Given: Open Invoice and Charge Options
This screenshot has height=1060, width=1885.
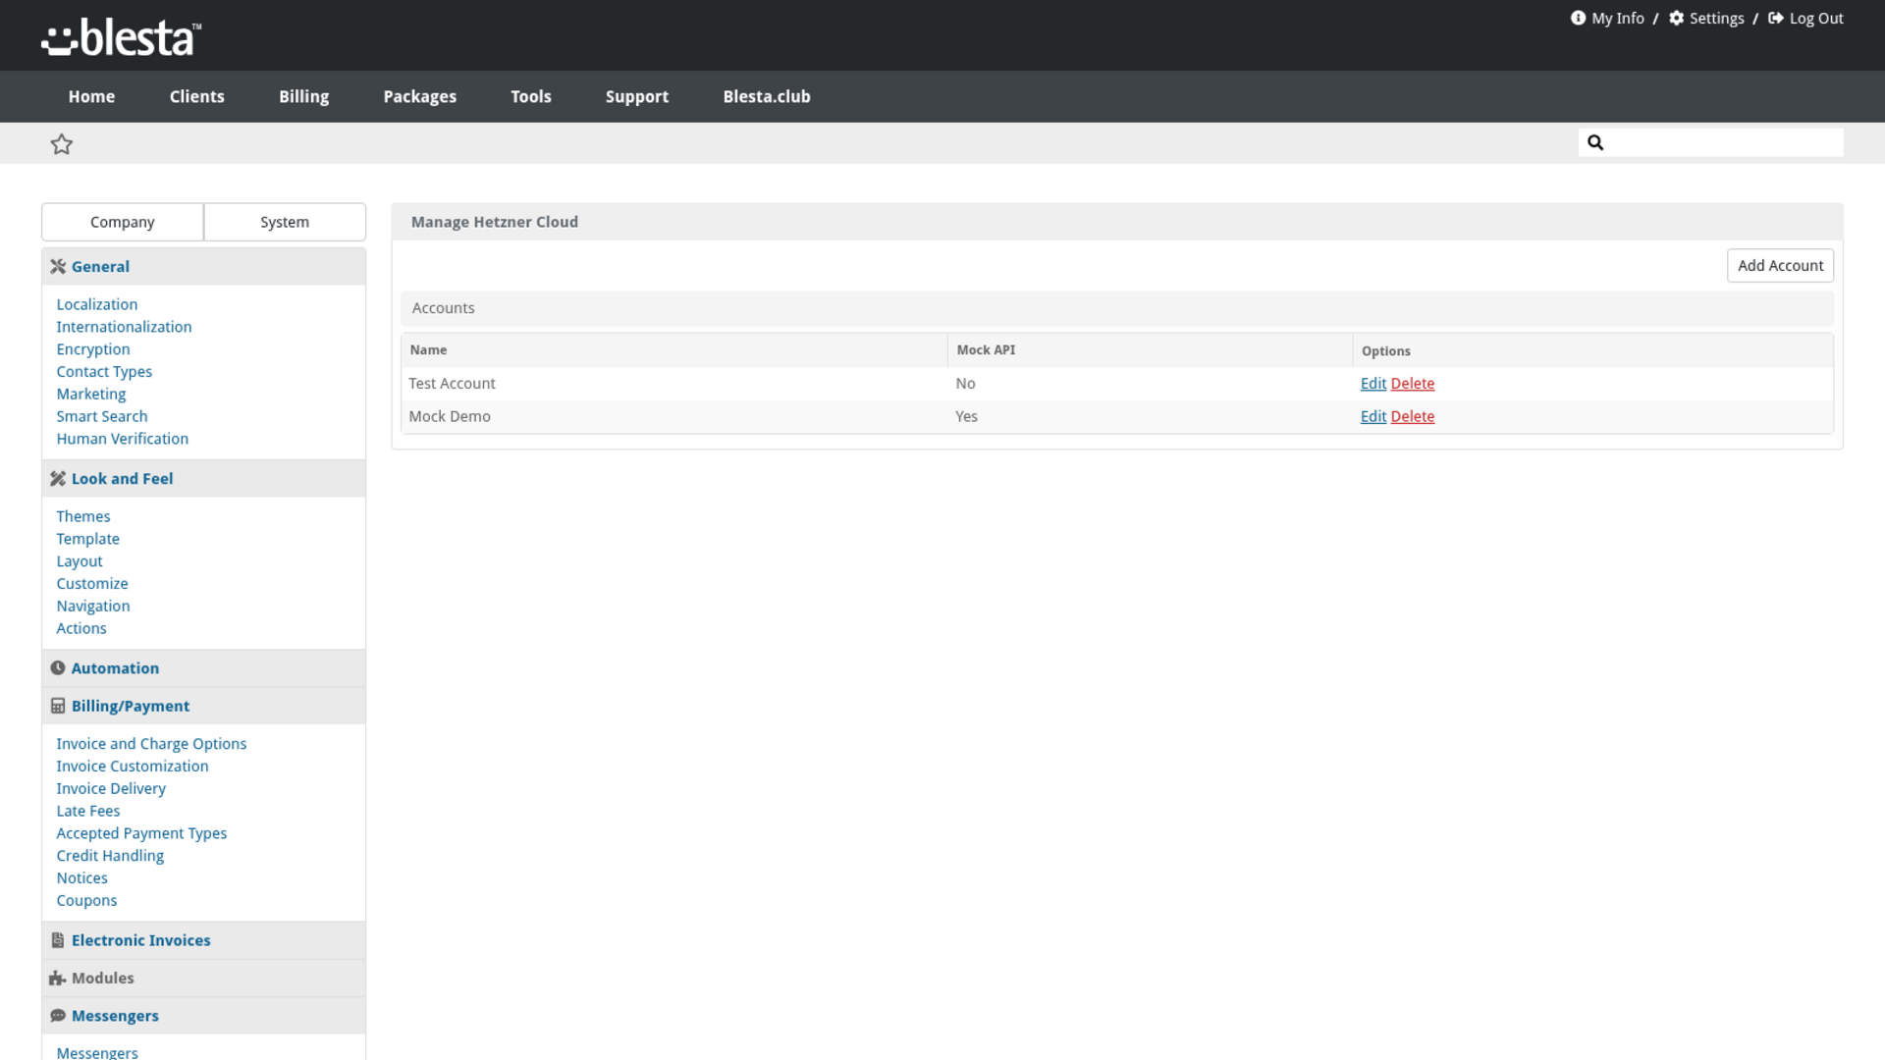Looking at the screenshot, I should pyautogui.click(x=151, y=744).
